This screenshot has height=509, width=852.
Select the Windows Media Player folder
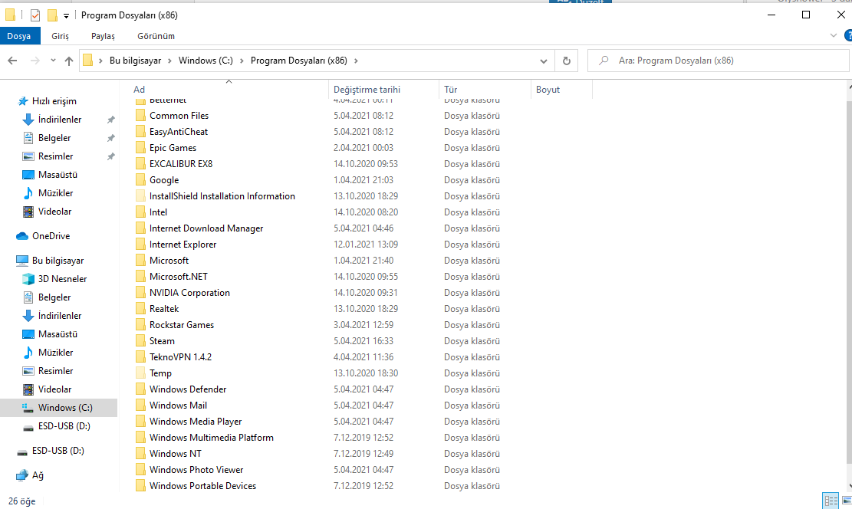click(x=196, y=422)
